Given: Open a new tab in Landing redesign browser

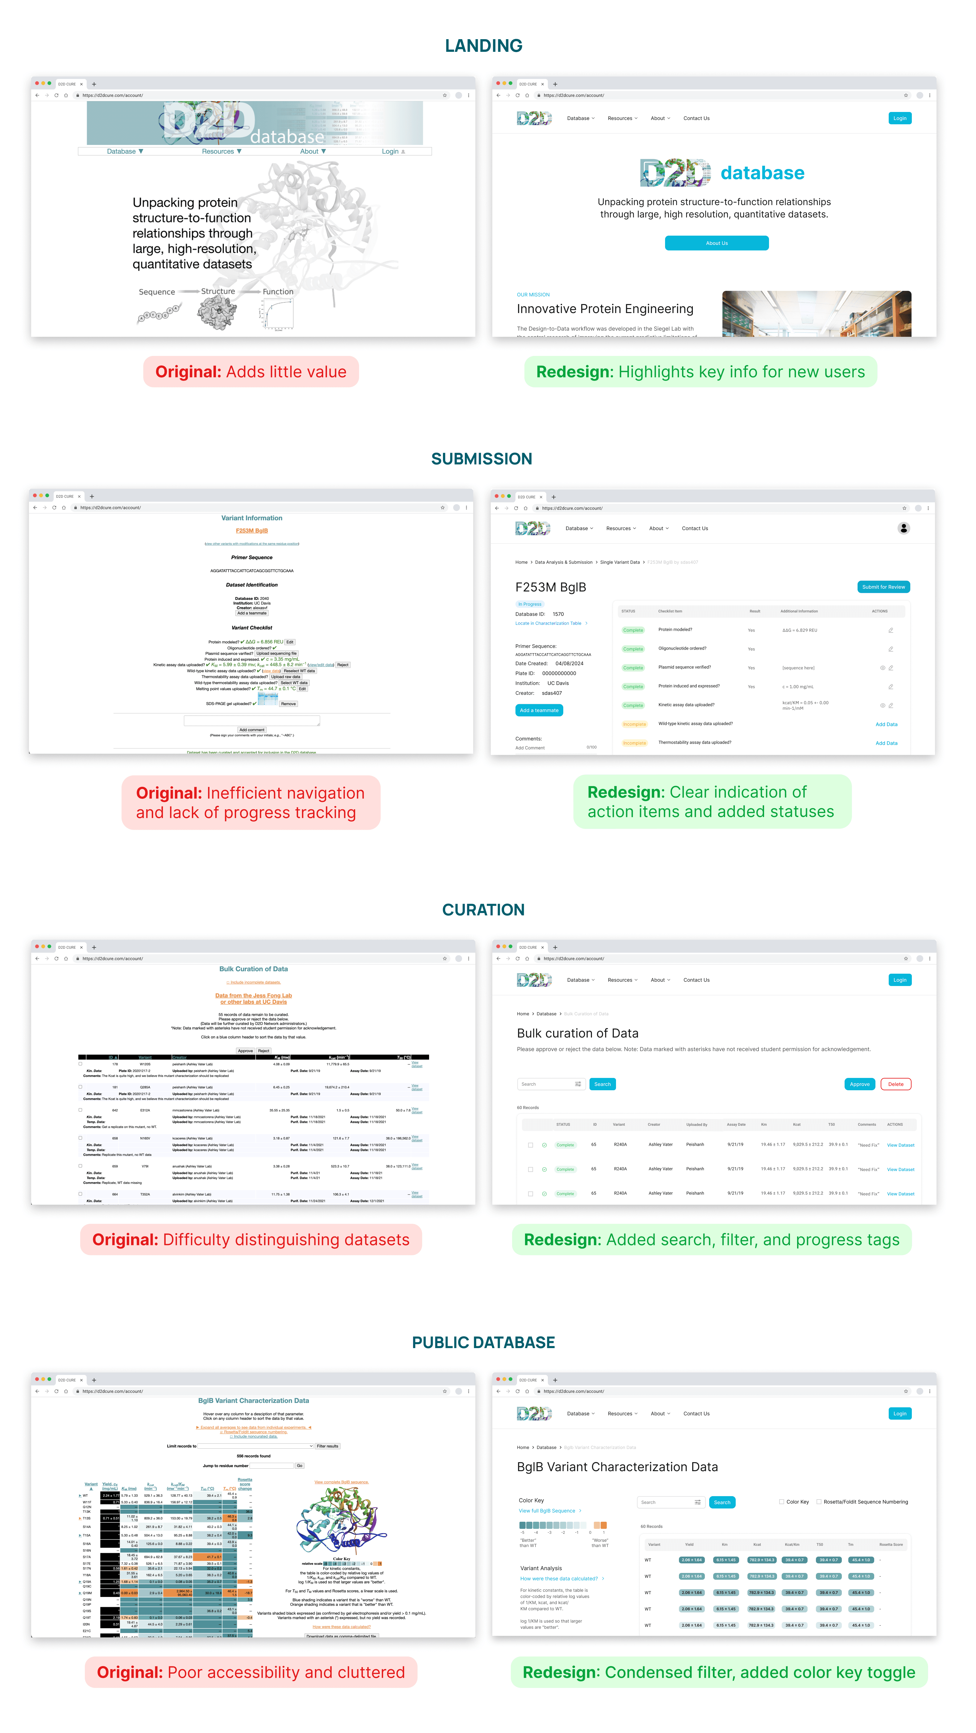Looking at the screenshot, I should [x=555, y=84].
